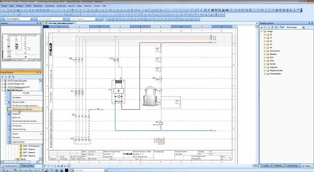This screenshot has width=314, height=172.
Task: Select the T1 transformer symbol
Action: (x=118, y=92)
